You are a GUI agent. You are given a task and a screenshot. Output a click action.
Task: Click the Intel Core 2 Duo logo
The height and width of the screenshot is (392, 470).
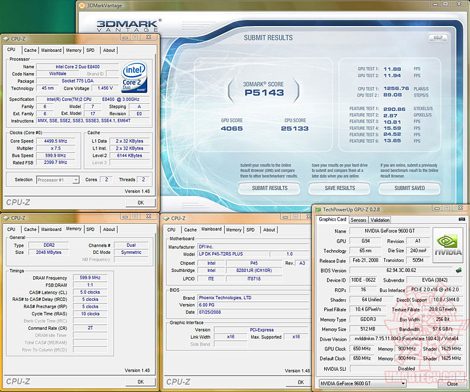(x=134, y=77)
